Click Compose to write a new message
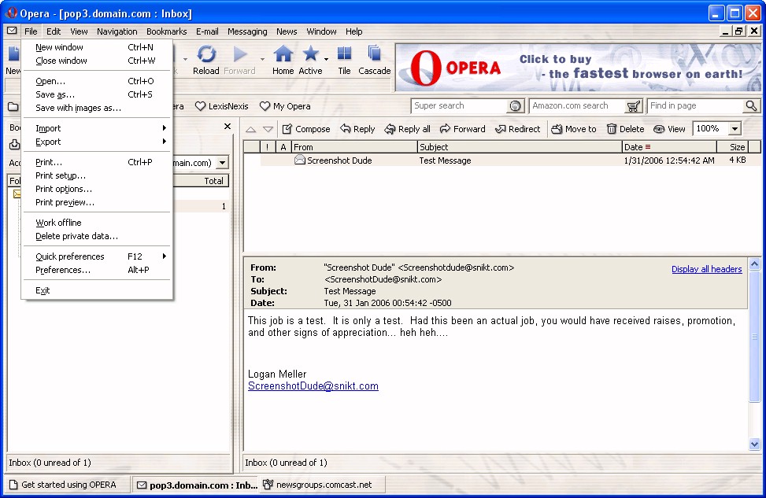 [x=306, y=129]
